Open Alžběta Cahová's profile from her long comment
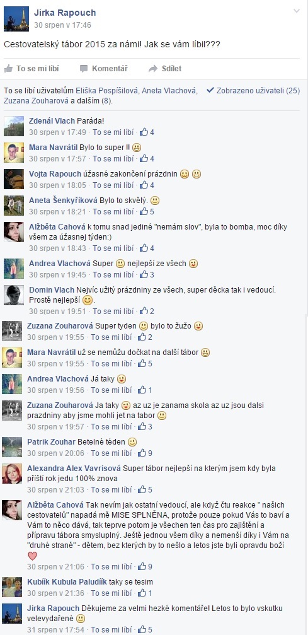Screen dimensions: 308x635 55,504
